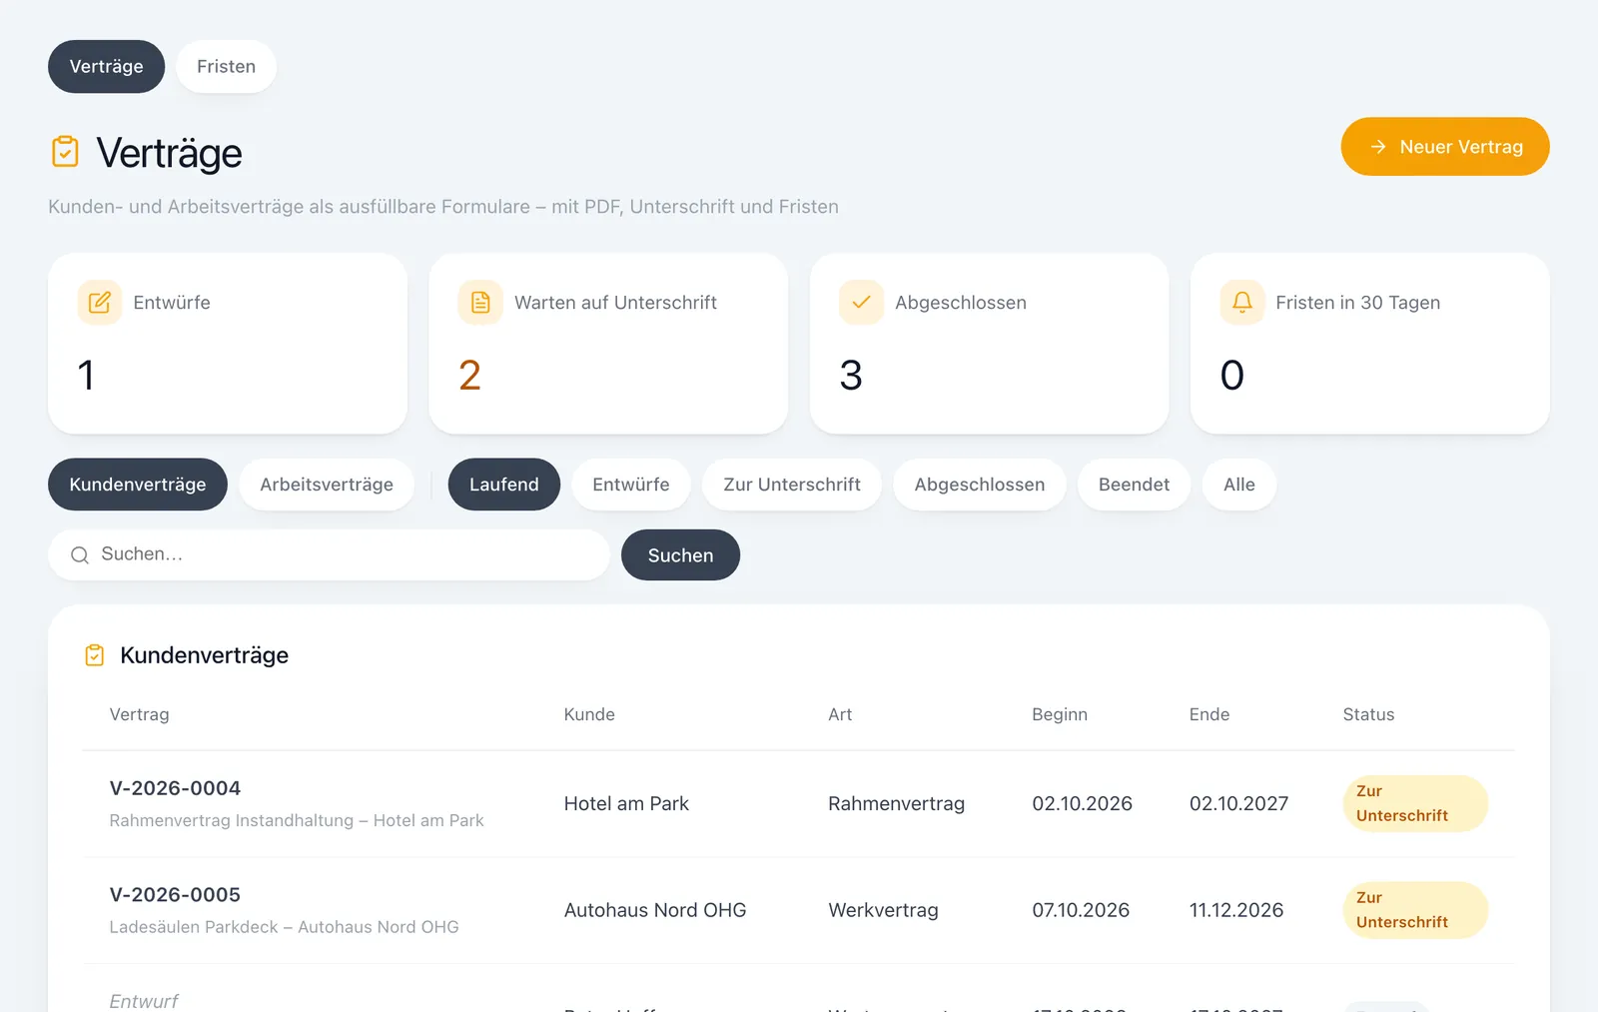Open the Warten auf Unterschrift summary card
This screenshot has width=1598, height=1012.
pyautogui.click(x=608, y=344)
